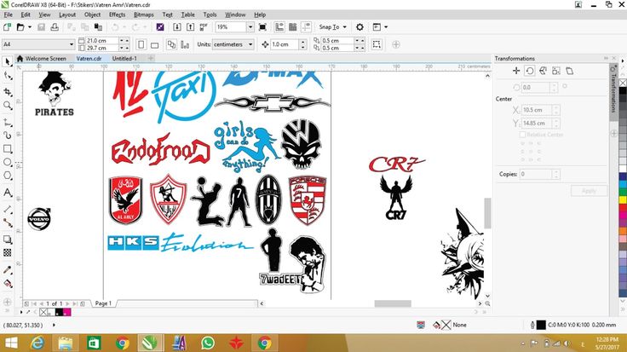Switch to Position transformation
The height and width of the screenshot is (352, 627).
(x=516, y=71)
